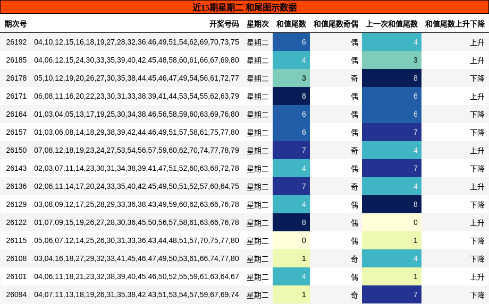Select issue number 26171
The height and width of the screenshot is (304, 489).
(x=16, y=96)
